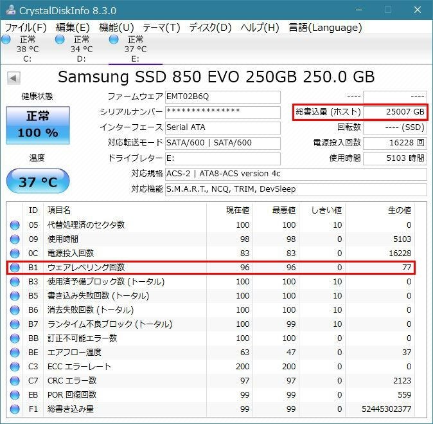Click the rotation rate value ---- (SSD)
This screenshot has height=424, width=433.
pyautogui.click(x=395, y=127)
